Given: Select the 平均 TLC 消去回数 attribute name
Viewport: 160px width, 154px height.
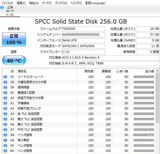Looking at the screenshot, I should (x=30, y=130).
